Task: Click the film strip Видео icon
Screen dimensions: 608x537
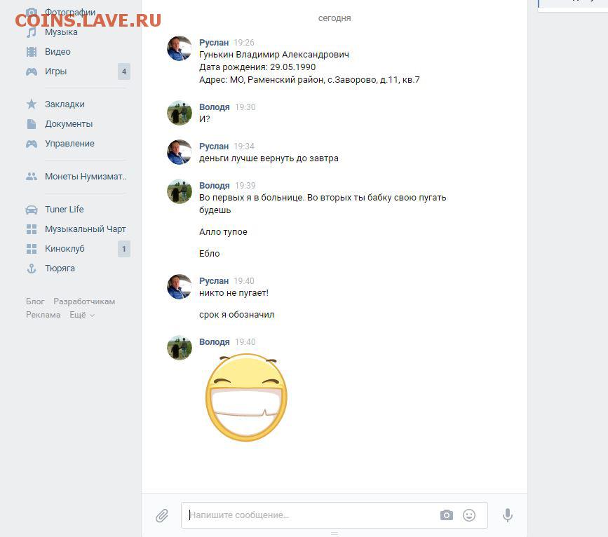Action: (x=32, y=52)
